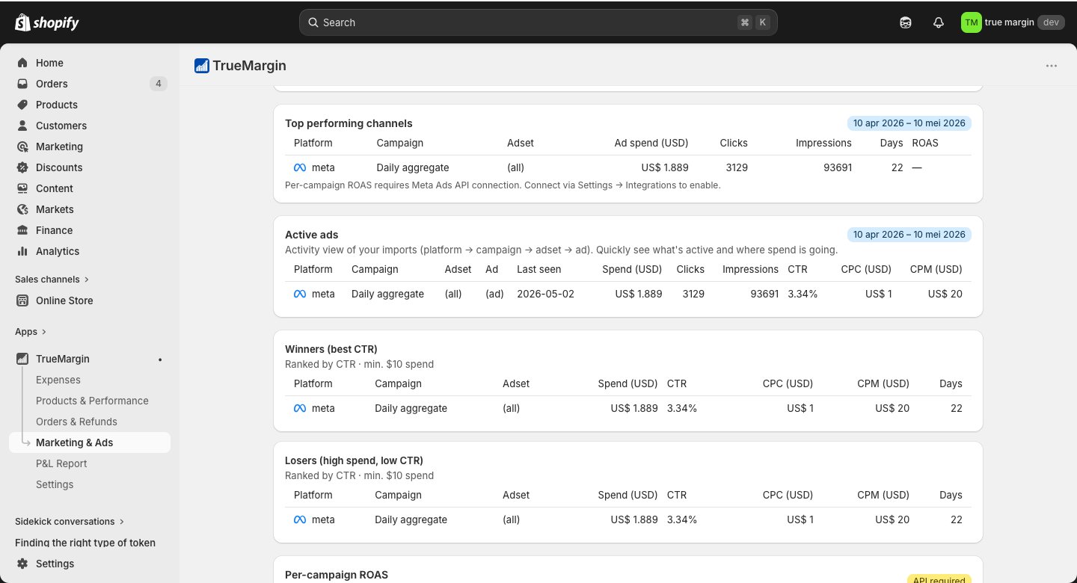The image size is (1077, 583).
Task: Click the Active ads heading
Action: pos(312,235)
